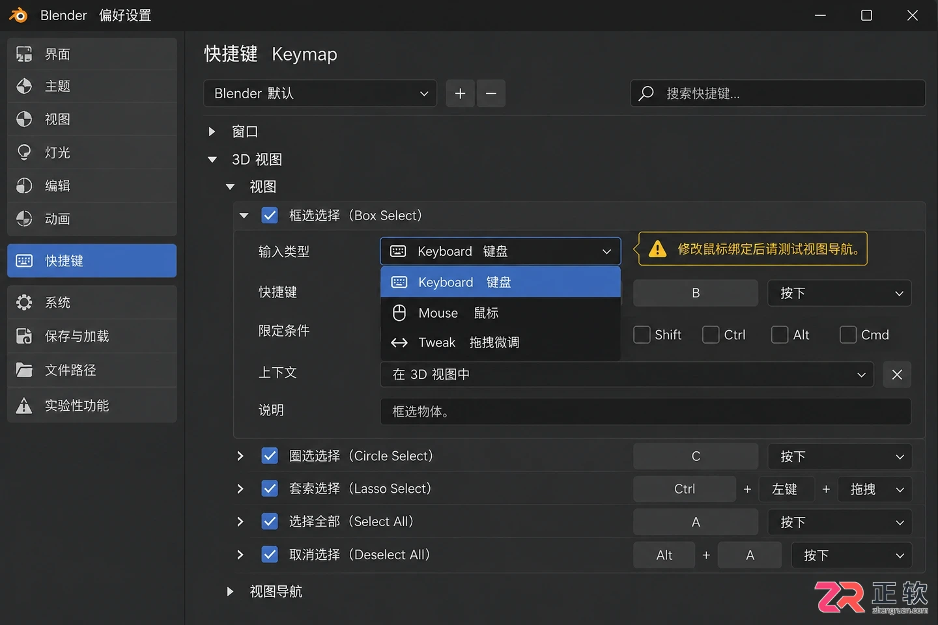Click the Mouse 鼠标 icon in dropdown list

pos(399,313)
